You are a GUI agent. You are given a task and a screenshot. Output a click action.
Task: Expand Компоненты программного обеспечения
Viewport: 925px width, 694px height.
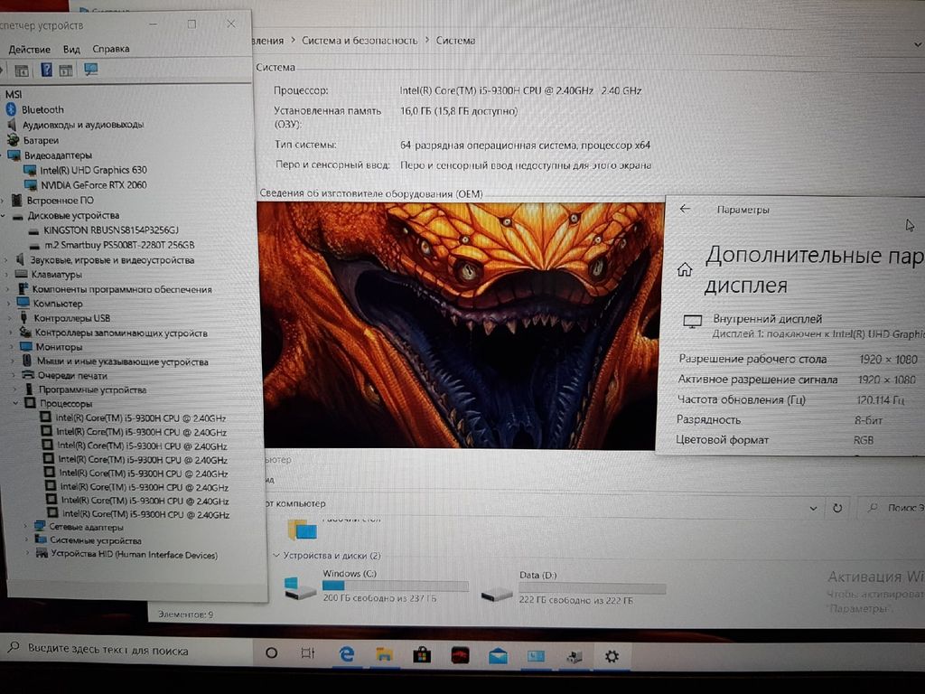(8, 288)
